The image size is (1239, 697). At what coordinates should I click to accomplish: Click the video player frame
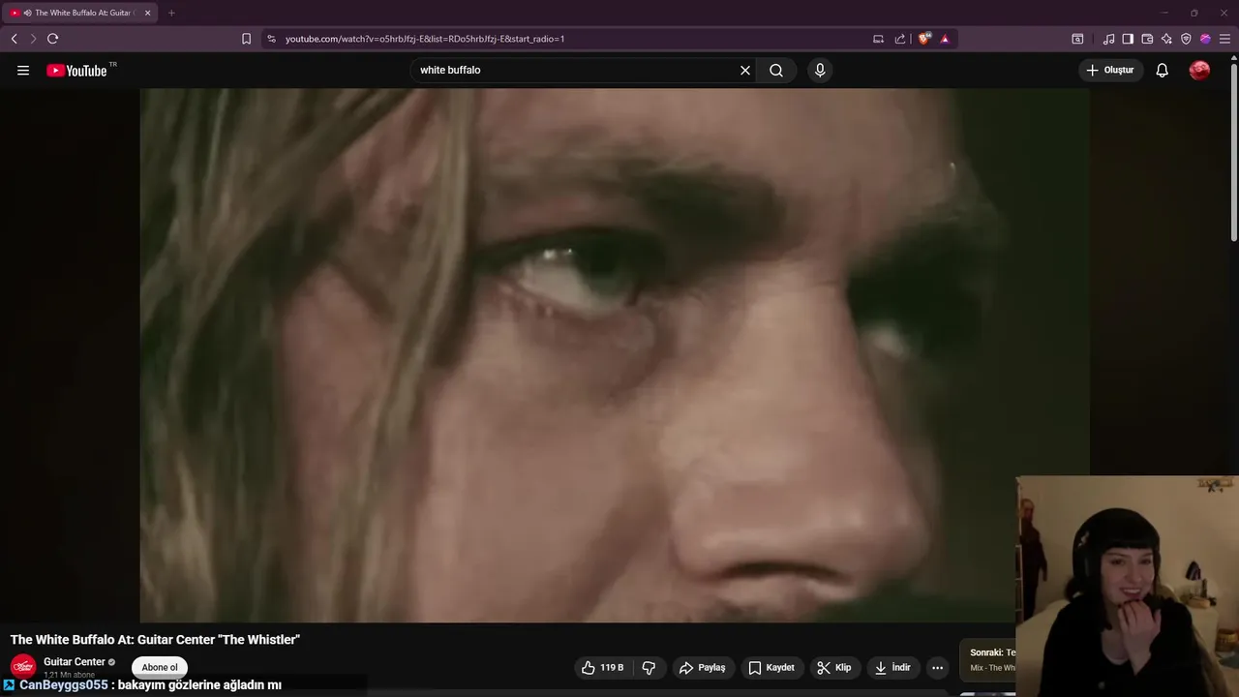click(x=615, y=355)
